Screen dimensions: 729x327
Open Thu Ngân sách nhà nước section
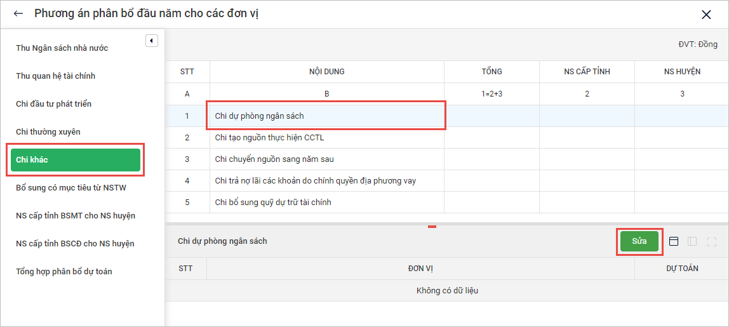(62, 48)
